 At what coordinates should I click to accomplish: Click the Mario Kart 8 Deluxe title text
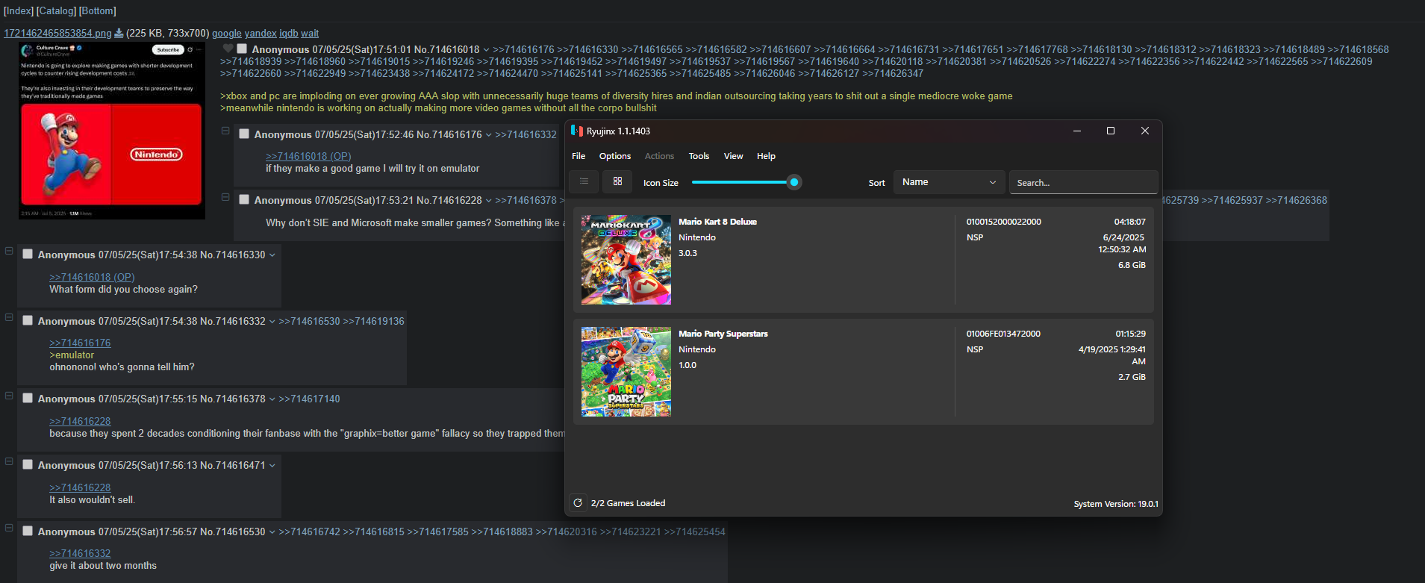(x=717, y=222)
